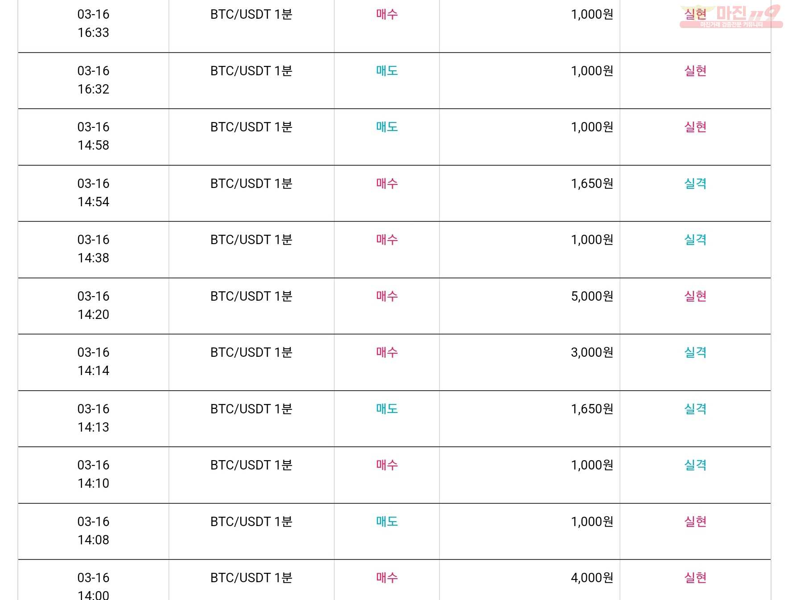The width and height of the screenshot is (788, 600).
Task: Click 실현 result in 14:20 row
Action: tap(695, 296)
